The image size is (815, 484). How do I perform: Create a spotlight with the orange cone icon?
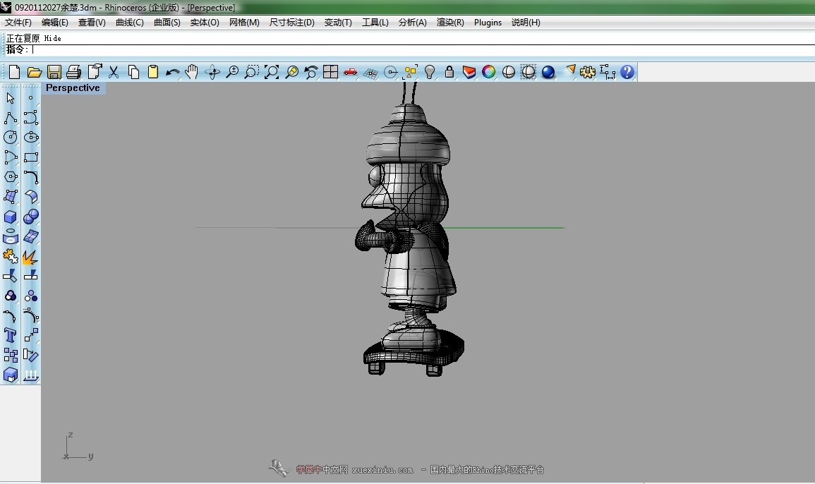click(571, 71)
